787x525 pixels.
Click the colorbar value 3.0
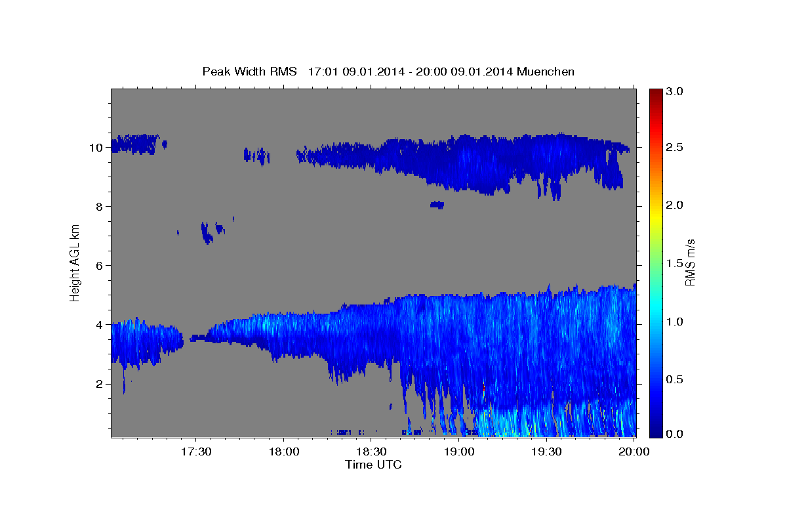coord(676,91)
